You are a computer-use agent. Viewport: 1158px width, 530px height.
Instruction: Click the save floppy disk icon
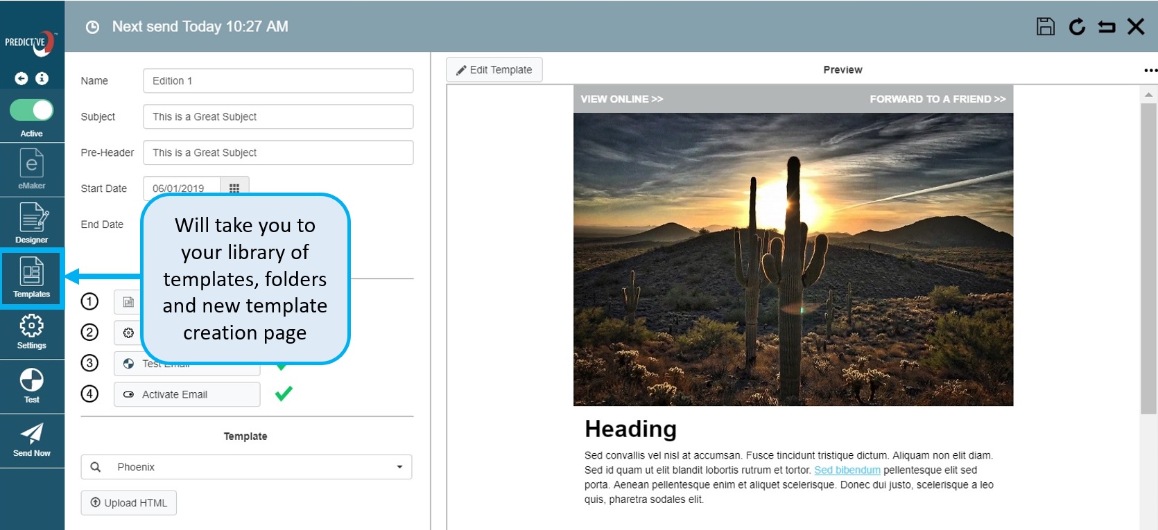click(1045, 27)
